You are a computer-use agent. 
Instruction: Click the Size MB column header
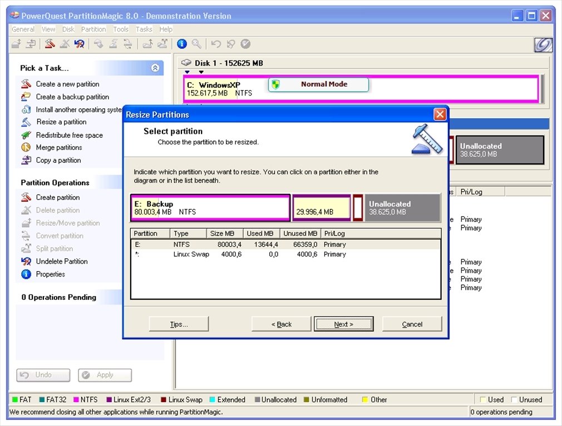click(x=225, y=234)
